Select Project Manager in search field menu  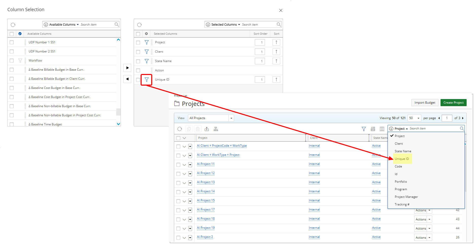(x=406, y=197)
